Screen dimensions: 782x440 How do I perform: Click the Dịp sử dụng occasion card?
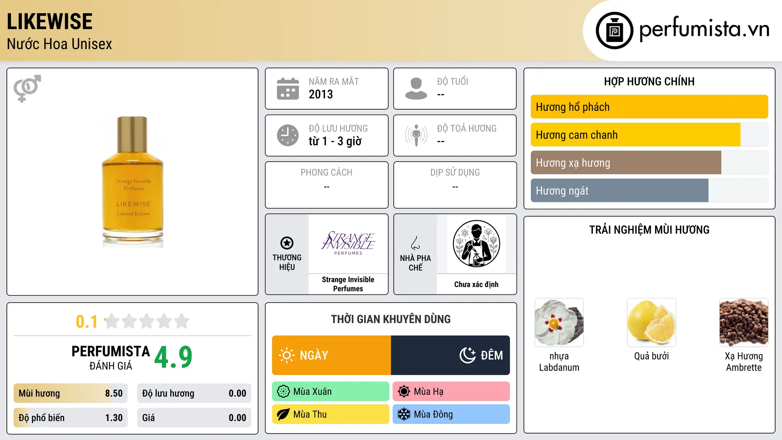[455, 185]
